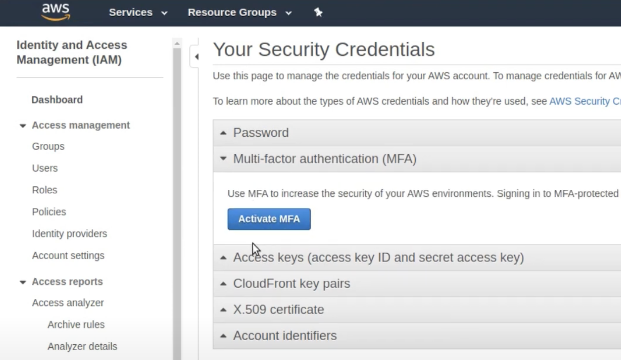Expand the Account identifiers section

pos(417,336)
